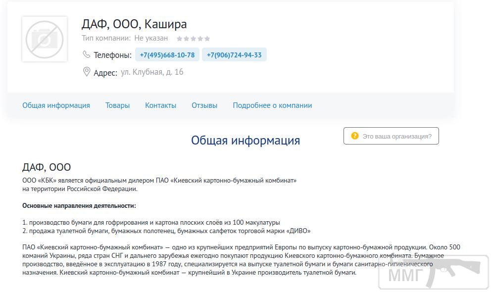This screenshot has height=292, width=492.
Task: View the Отзывы tab
Action: point(204,105)
